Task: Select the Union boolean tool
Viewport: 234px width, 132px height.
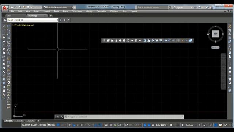Action: pyautogui.click(x=166, y=41)
